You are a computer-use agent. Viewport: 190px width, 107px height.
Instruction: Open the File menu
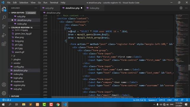click(9, 3)
